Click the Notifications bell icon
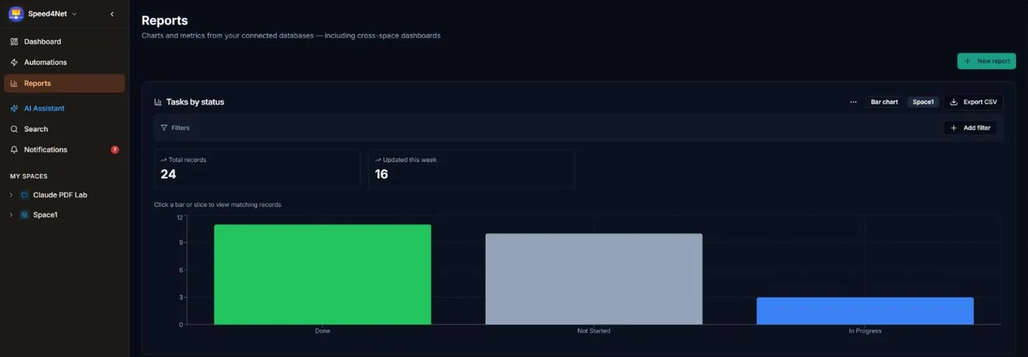Image resolution: width=1028 pixels, height=357 pixels. (x=14, y=149)
